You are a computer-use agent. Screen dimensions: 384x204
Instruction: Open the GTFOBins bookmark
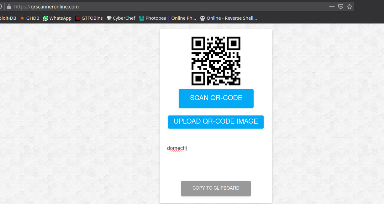click(89, 18)
